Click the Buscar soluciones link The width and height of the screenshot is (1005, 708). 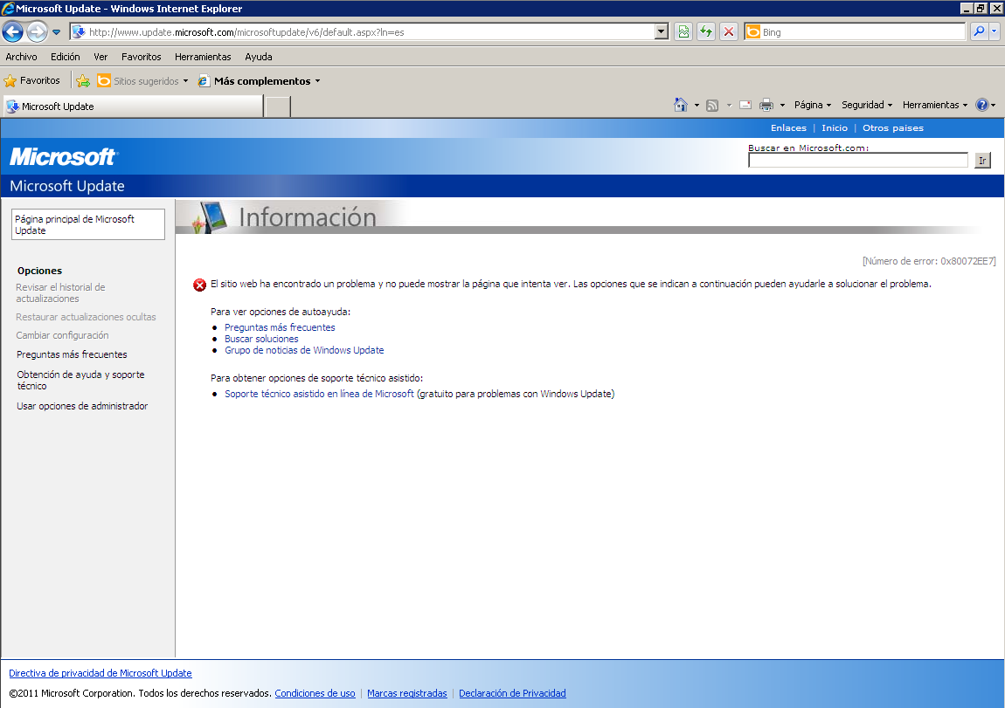coord(261,339)
